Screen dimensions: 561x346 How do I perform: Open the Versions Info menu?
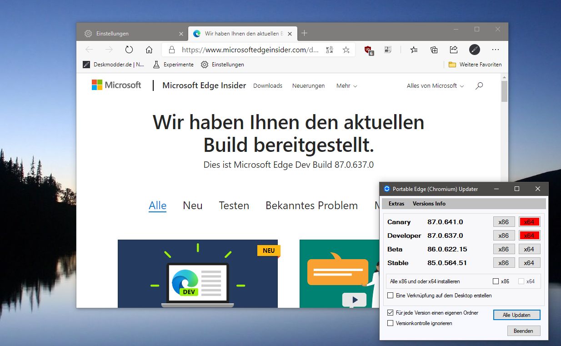429,204
